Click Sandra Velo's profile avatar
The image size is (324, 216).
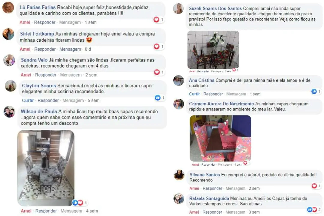coord(9,60)
